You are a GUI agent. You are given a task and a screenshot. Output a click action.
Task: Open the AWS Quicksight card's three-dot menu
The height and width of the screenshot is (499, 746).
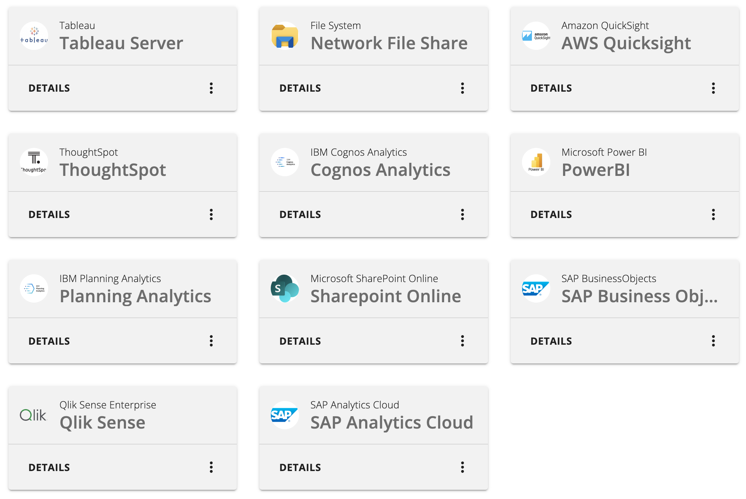coord(713,88)
